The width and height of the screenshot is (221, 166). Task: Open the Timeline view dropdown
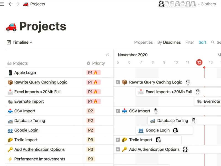[19, 42]
